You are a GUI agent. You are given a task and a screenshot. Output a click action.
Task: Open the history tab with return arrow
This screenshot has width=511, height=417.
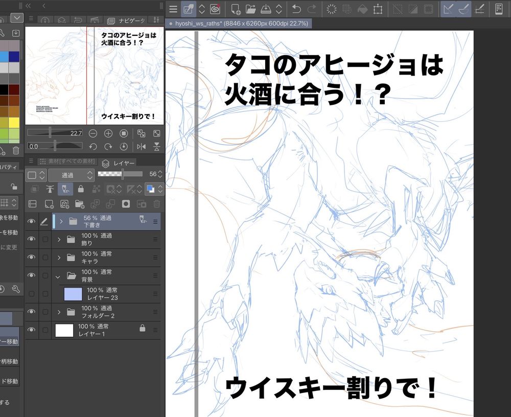(x=78, y=21)
